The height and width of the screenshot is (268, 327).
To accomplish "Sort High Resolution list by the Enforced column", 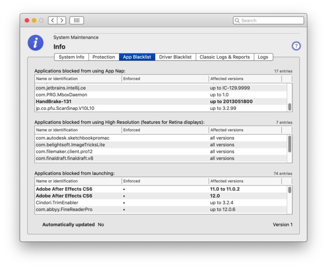I will coord(165,130).
